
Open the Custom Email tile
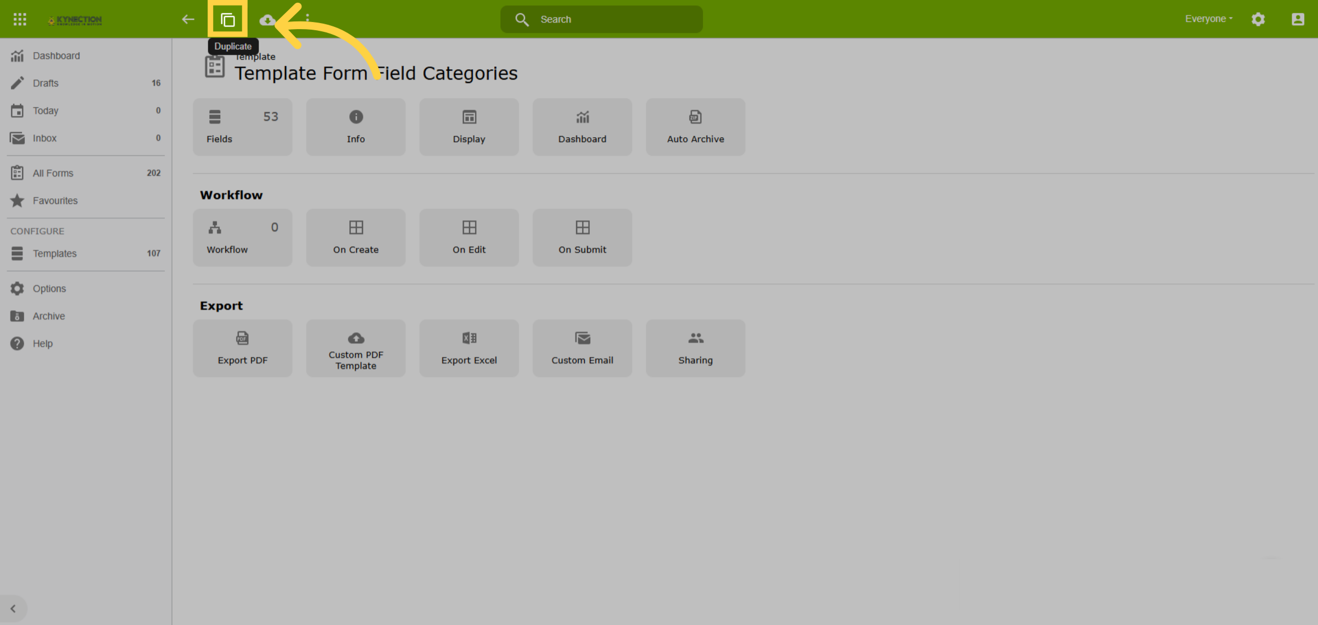tap(582, 348)
